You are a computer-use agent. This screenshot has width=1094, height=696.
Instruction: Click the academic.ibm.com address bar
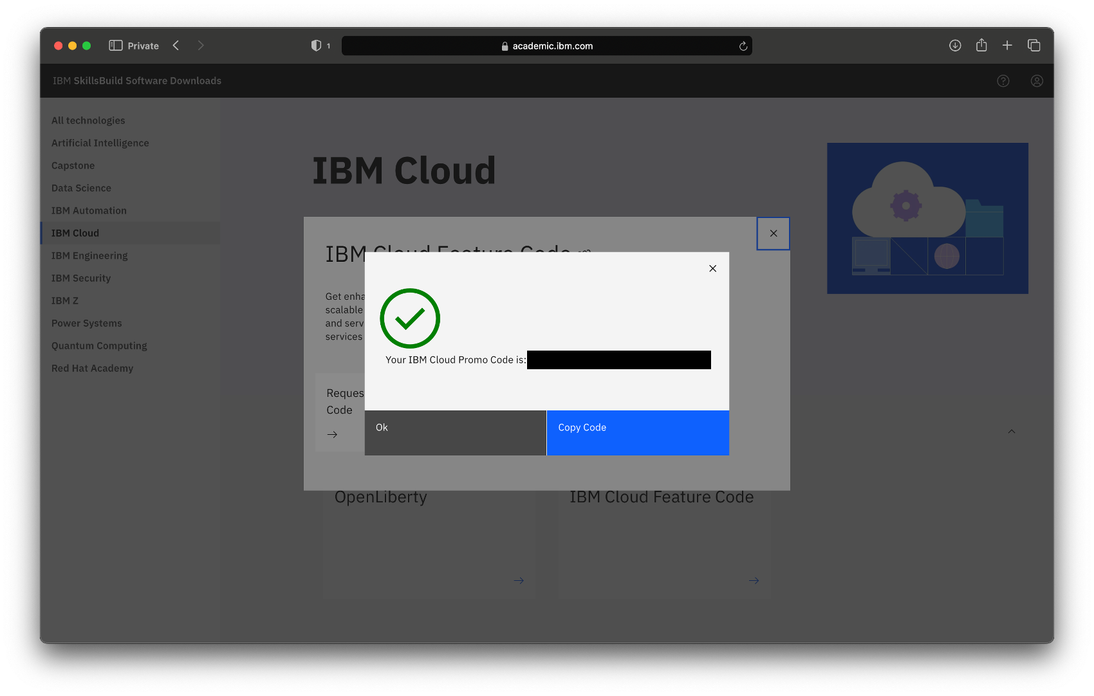(547, 46)
